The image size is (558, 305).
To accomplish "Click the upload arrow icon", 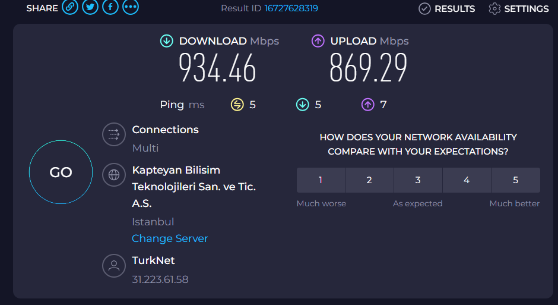I will pyautogui.click(x=318, y=41).
